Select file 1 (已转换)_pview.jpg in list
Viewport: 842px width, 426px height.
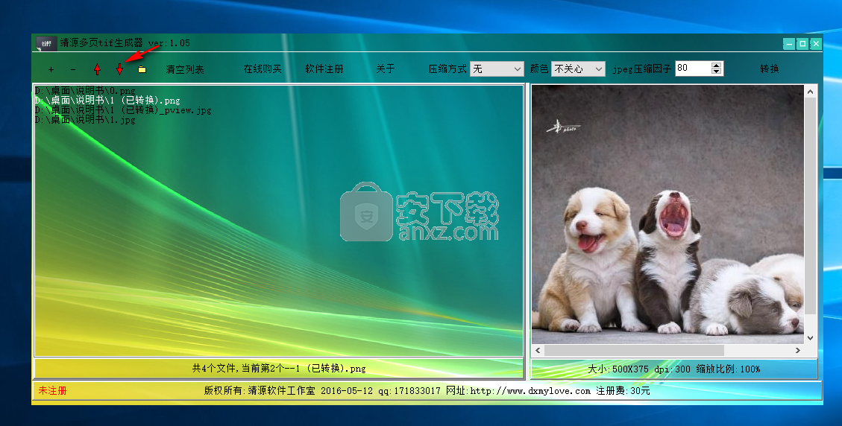coord(123,110)
